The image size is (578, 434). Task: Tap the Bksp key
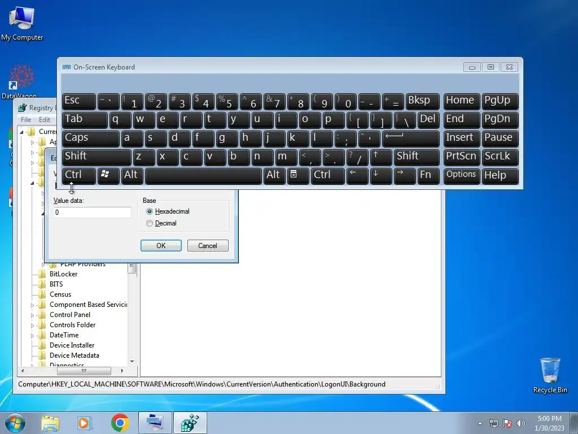[x=422, y=102]
